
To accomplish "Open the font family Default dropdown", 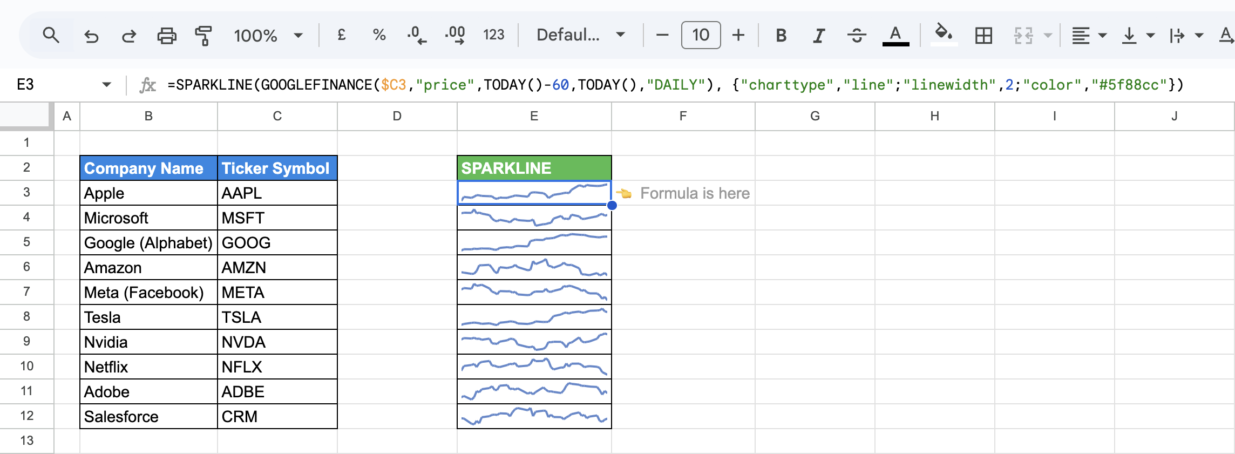I will [581, 35].
